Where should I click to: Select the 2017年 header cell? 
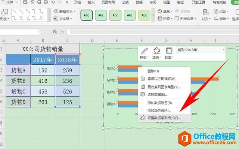[43, 60]
